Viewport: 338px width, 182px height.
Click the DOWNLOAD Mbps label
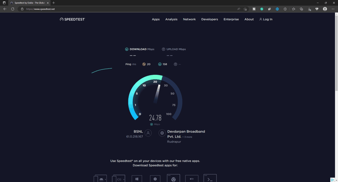click(142, 49)
